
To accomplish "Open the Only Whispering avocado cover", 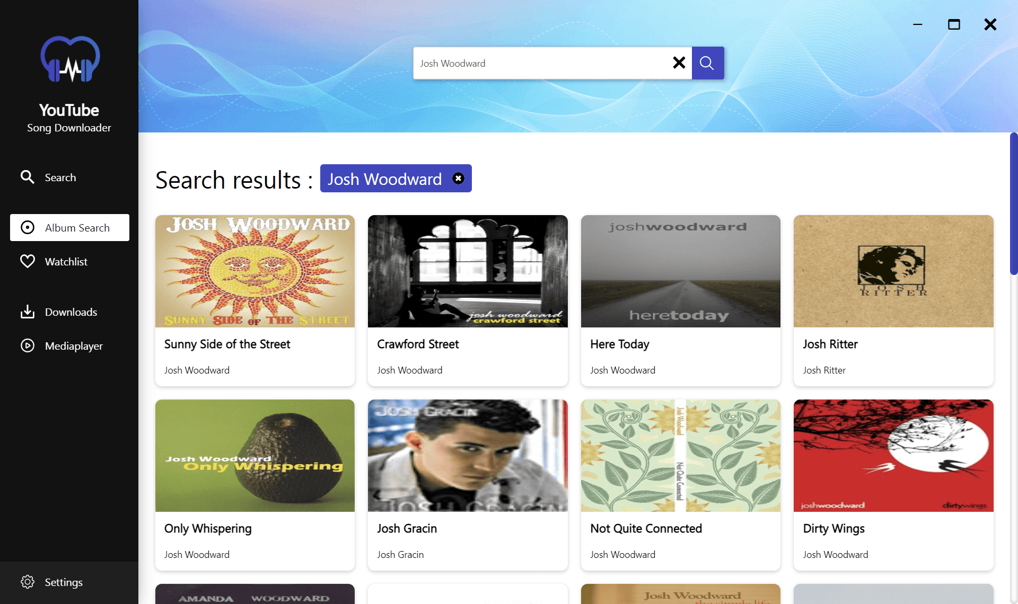I will [255, 456].
